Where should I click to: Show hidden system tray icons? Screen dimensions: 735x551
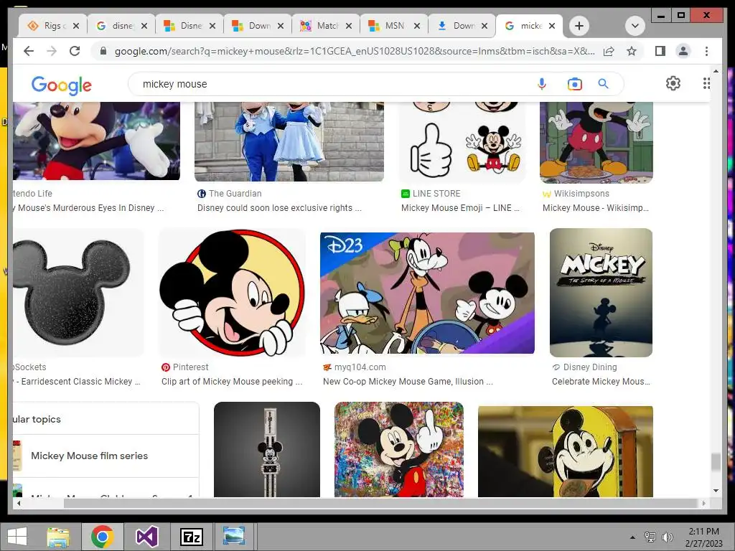(632, 537)
